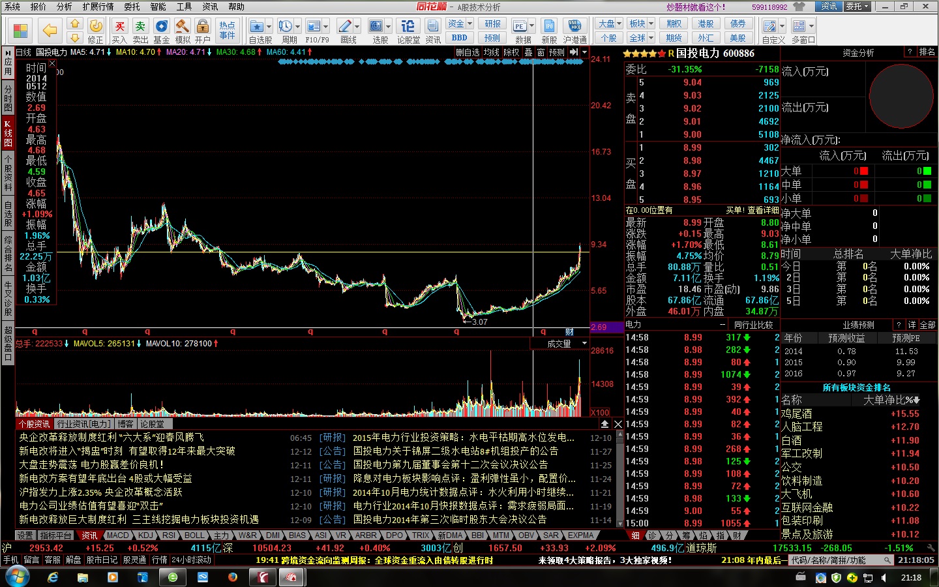
Task: Click the 排名 ranking button
Action: 927,52
